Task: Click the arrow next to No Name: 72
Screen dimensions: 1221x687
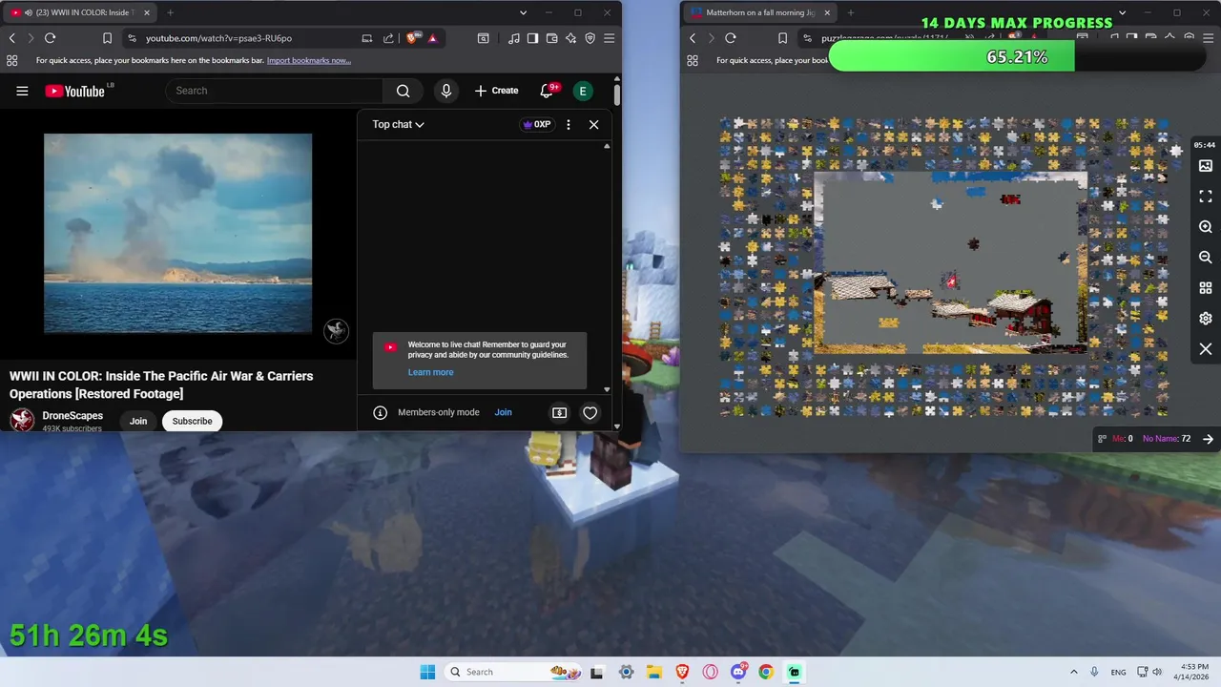Action: click(1208, 439)
